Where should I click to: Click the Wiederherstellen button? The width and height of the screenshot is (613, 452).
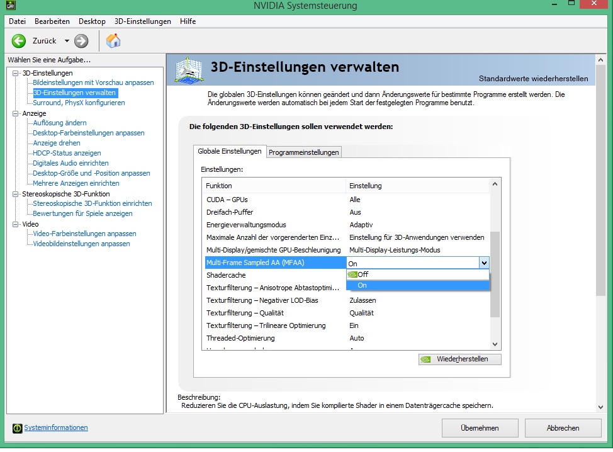click(459, 359)
